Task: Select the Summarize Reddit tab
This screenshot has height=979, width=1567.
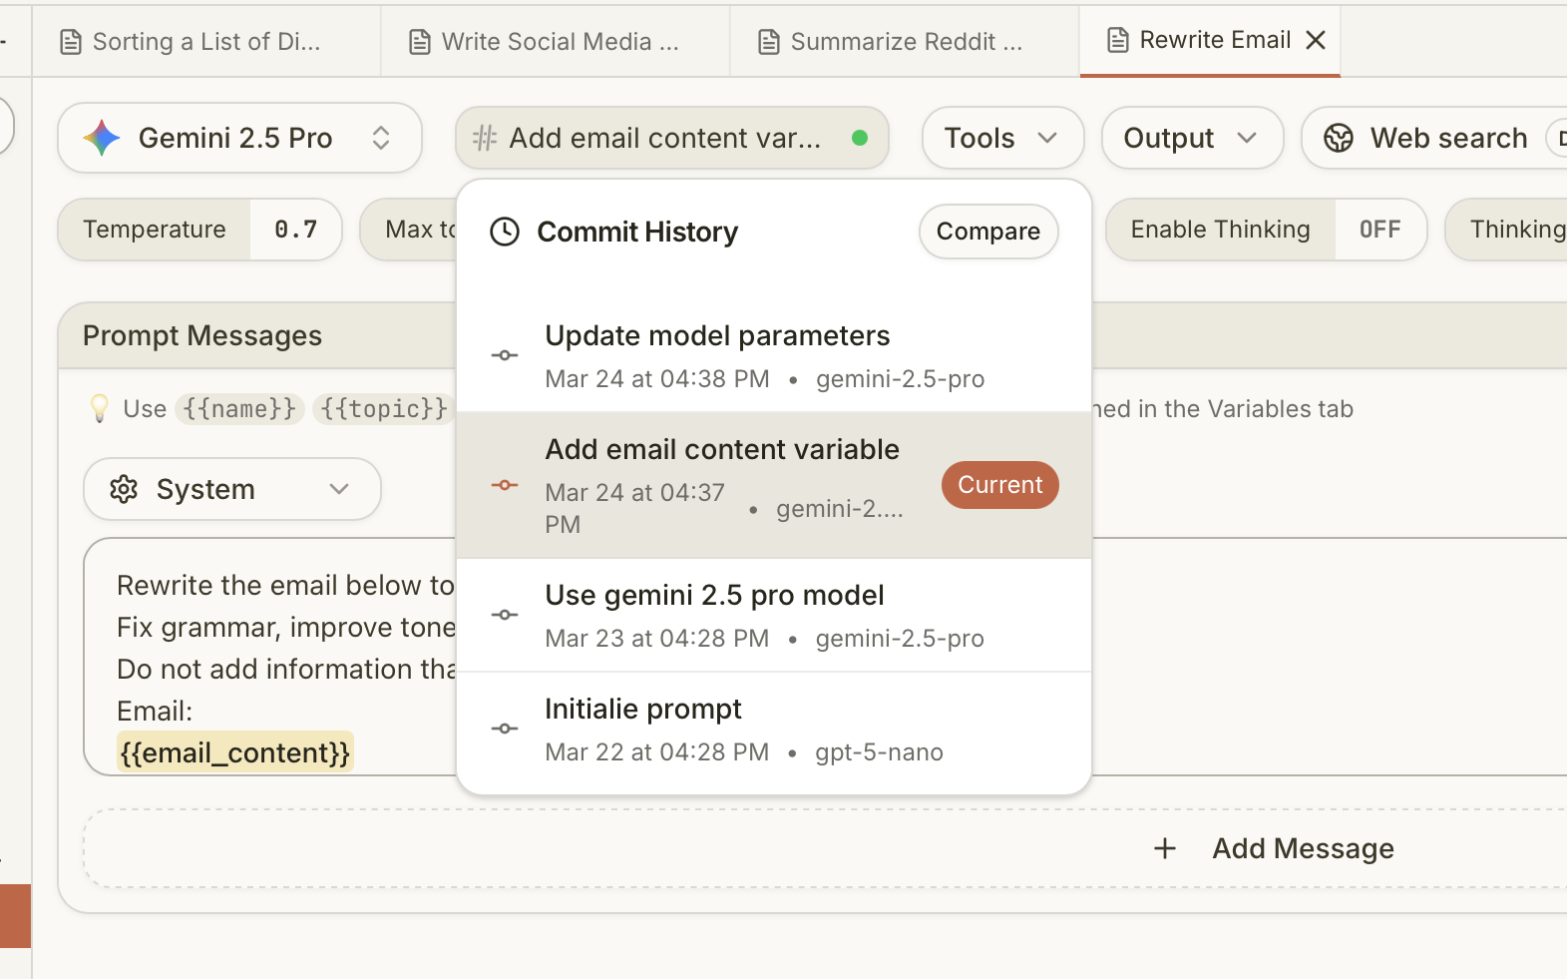Action: click(905, 42)
